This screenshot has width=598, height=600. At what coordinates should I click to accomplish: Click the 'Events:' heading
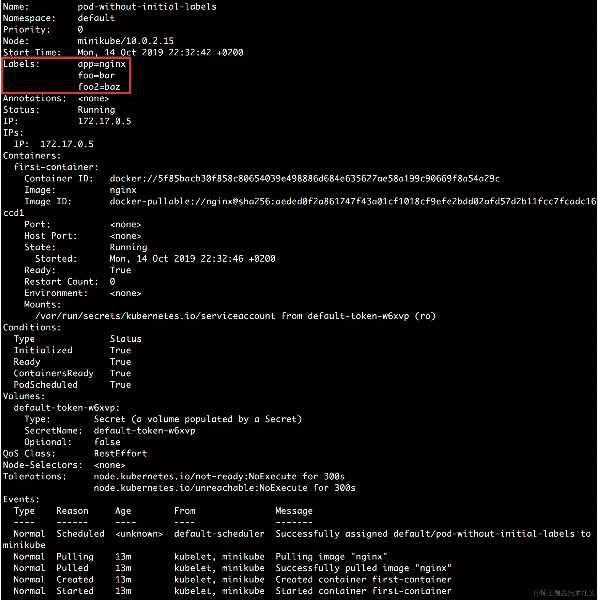[21, 499]
